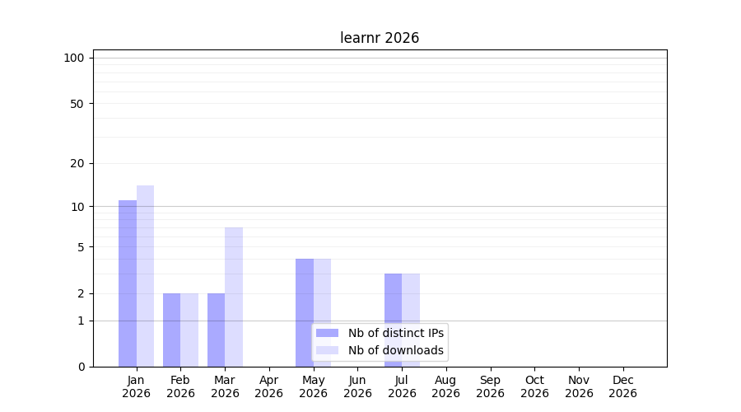This screenshot has width=741, height=412.
Task: Click the y-axis tick label '50'
Action: [77, 104]
